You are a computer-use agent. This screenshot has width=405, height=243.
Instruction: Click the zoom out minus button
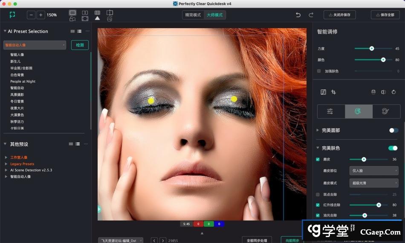pyautogui.click(x=31, y=15)
